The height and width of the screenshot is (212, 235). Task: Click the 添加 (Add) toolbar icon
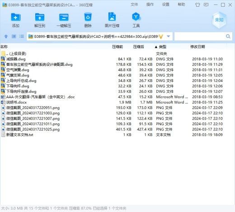pyautogui.click(x=15, y=17)
